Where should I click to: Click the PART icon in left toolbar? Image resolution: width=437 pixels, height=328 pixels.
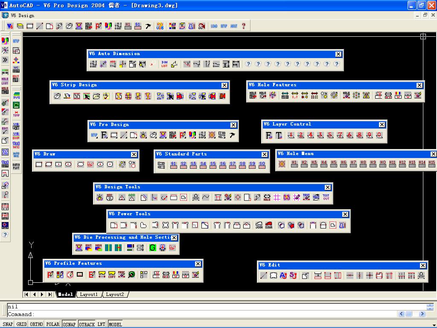[x=5, y=216]
